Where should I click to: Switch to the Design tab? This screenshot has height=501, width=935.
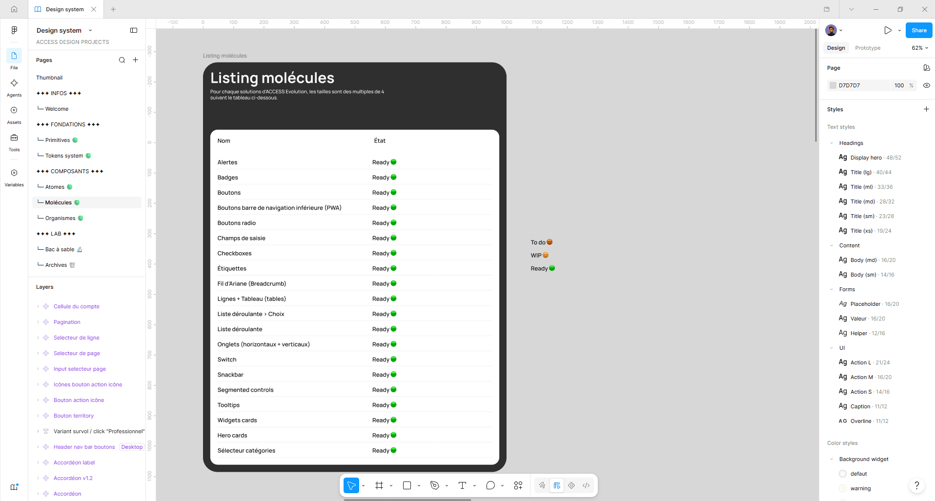coord(836,48)
